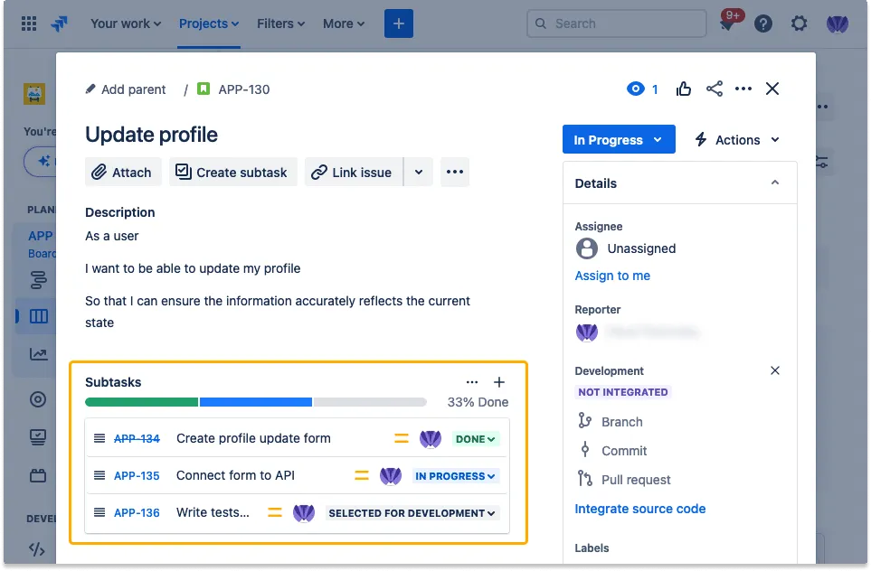
Task: Grab the drag handle of APP-134 row
Action: [x=99, y=438]
